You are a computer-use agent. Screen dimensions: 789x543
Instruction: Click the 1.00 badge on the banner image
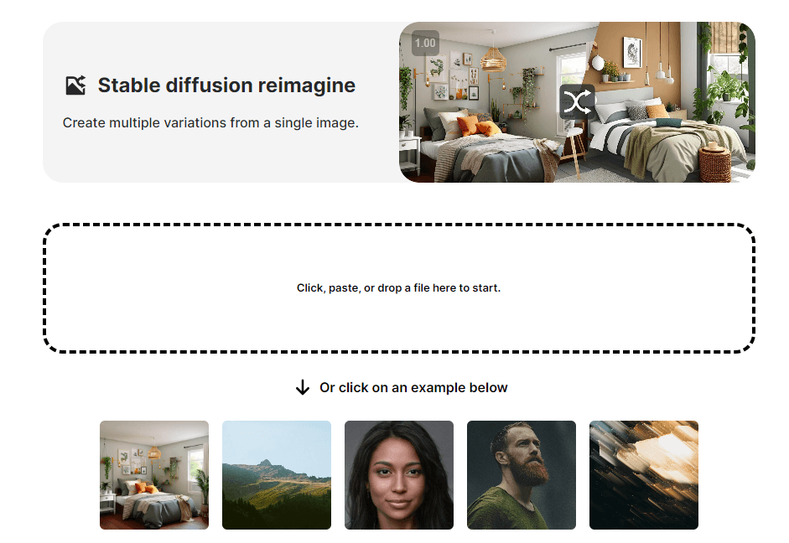pyautogui.click(x=425, y=44)
